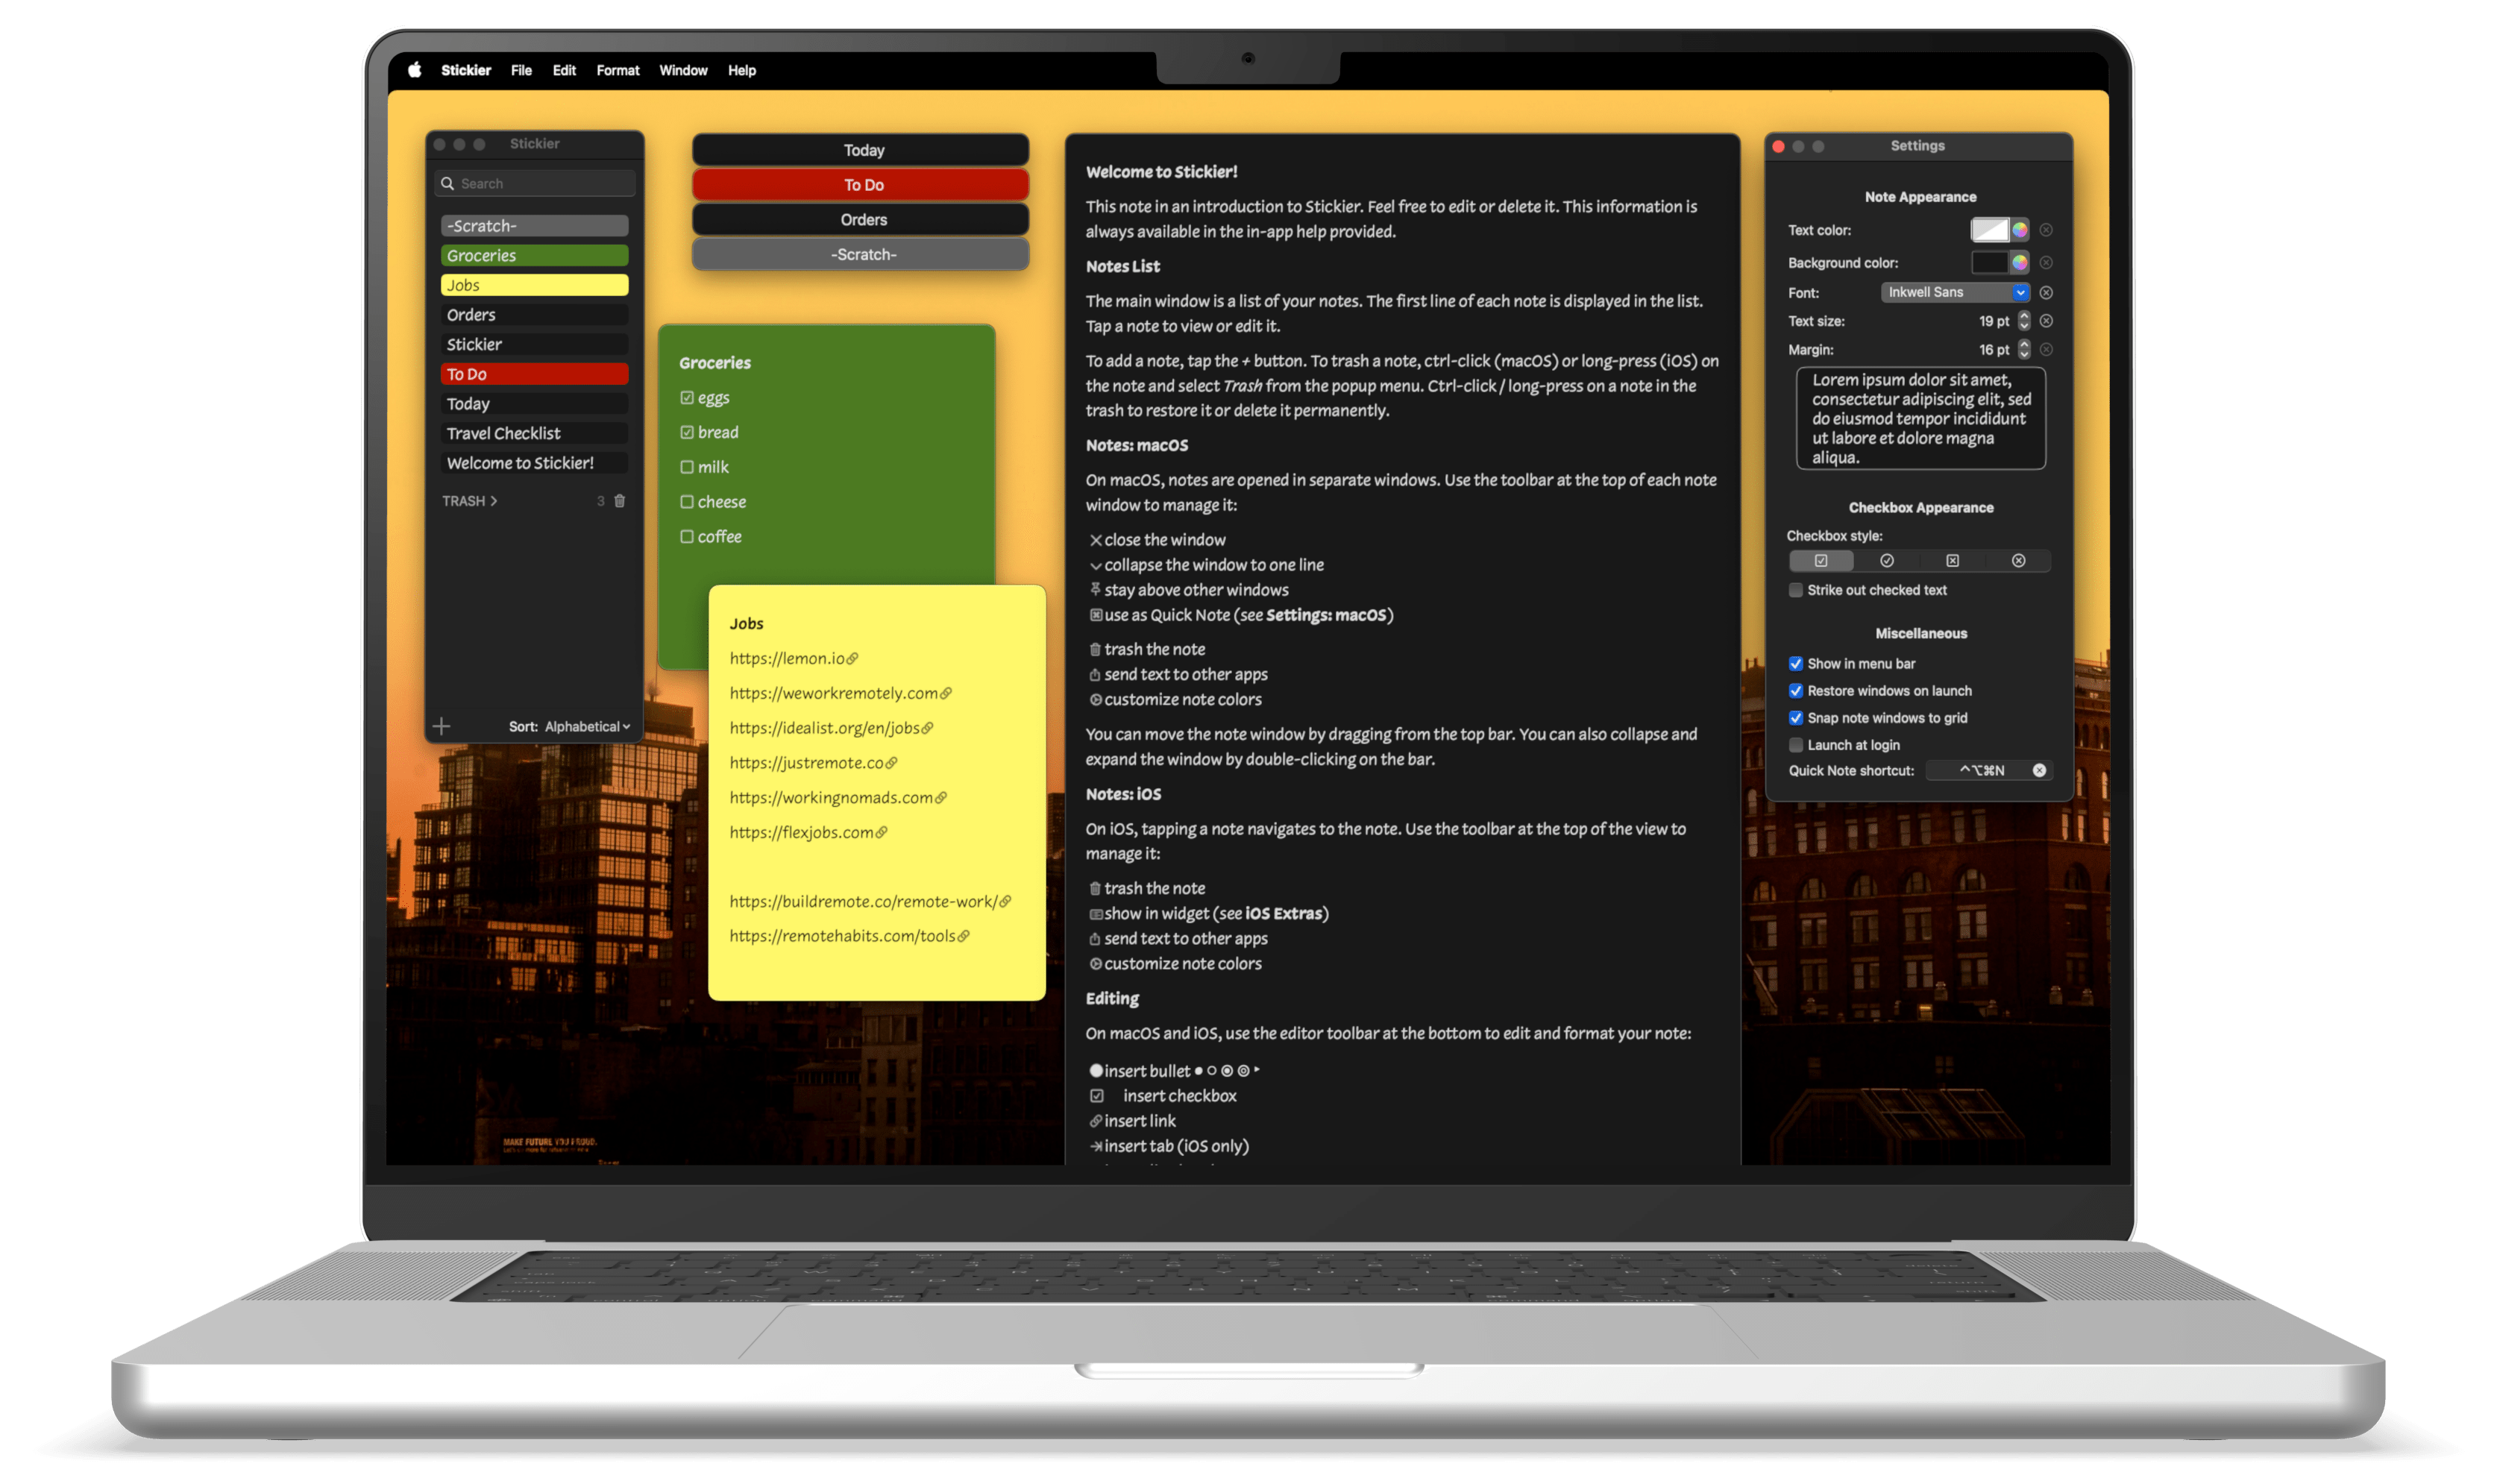Reset Background color with its x icon

tap(2046, 263)
